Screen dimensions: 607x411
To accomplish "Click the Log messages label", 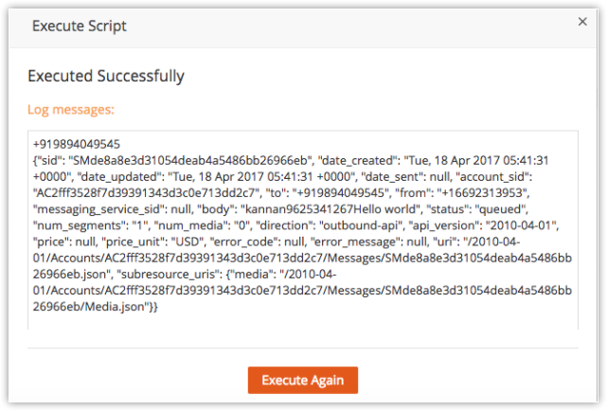I will tap(71, 110).
